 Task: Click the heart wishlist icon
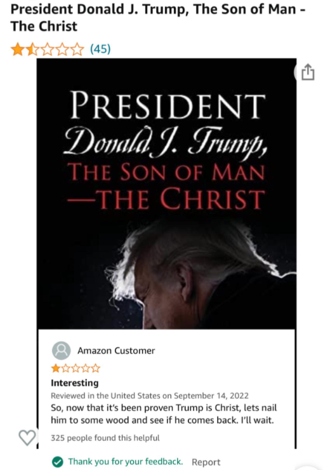[27, 438]
